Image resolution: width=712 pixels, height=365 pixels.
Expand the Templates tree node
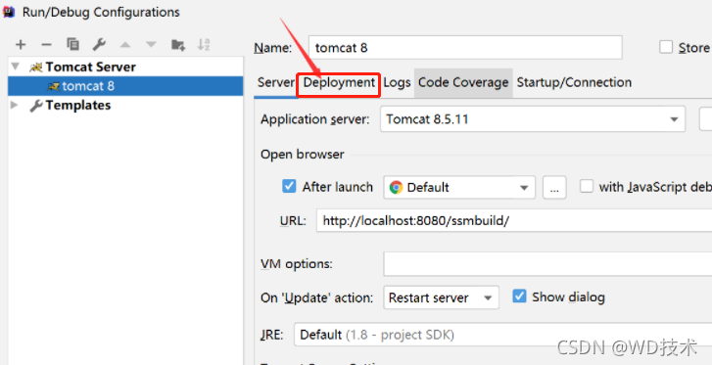(15, 105)
